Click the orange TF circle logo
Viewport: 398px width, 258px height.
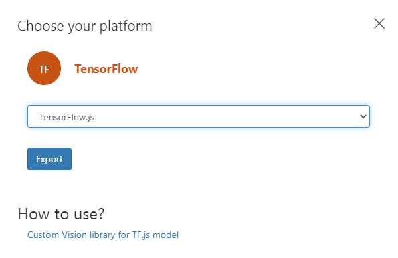click(x=44, y=68)
